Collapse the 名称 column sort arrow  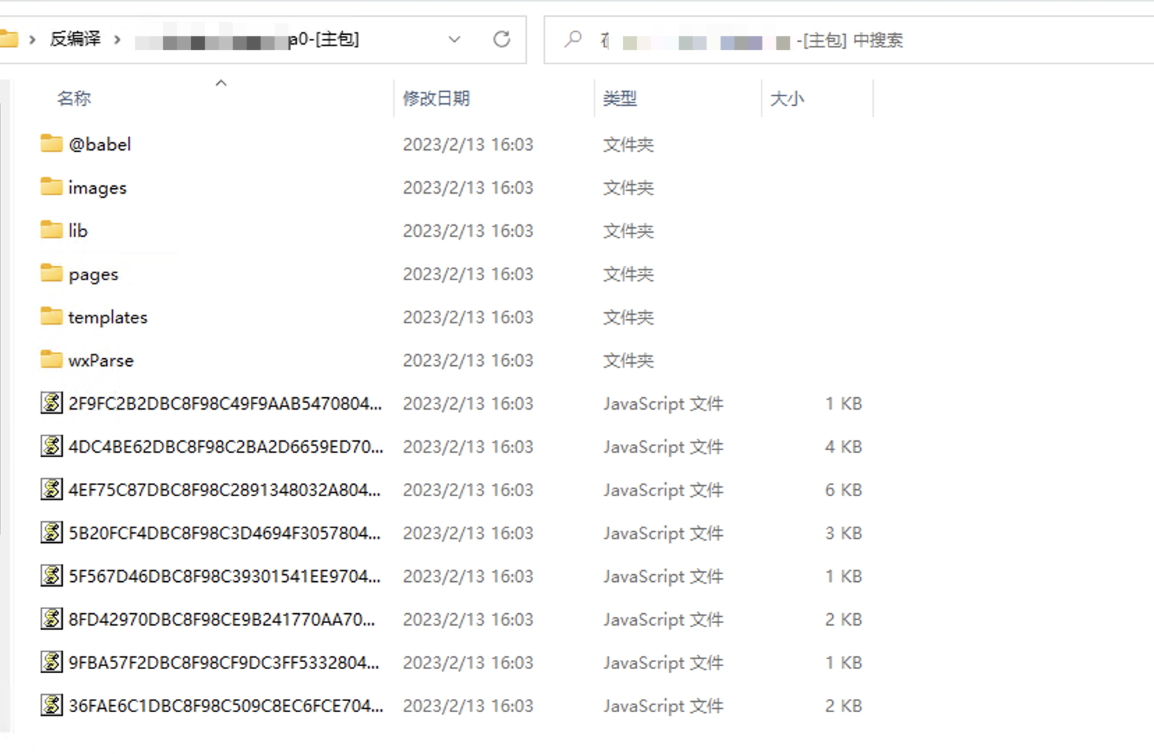coord(221,82)
